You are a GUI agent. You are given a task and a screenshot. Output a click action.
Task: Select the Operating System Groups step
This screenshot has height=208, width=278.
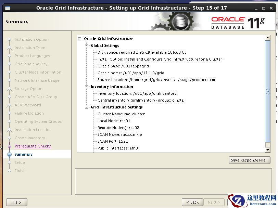38,121
